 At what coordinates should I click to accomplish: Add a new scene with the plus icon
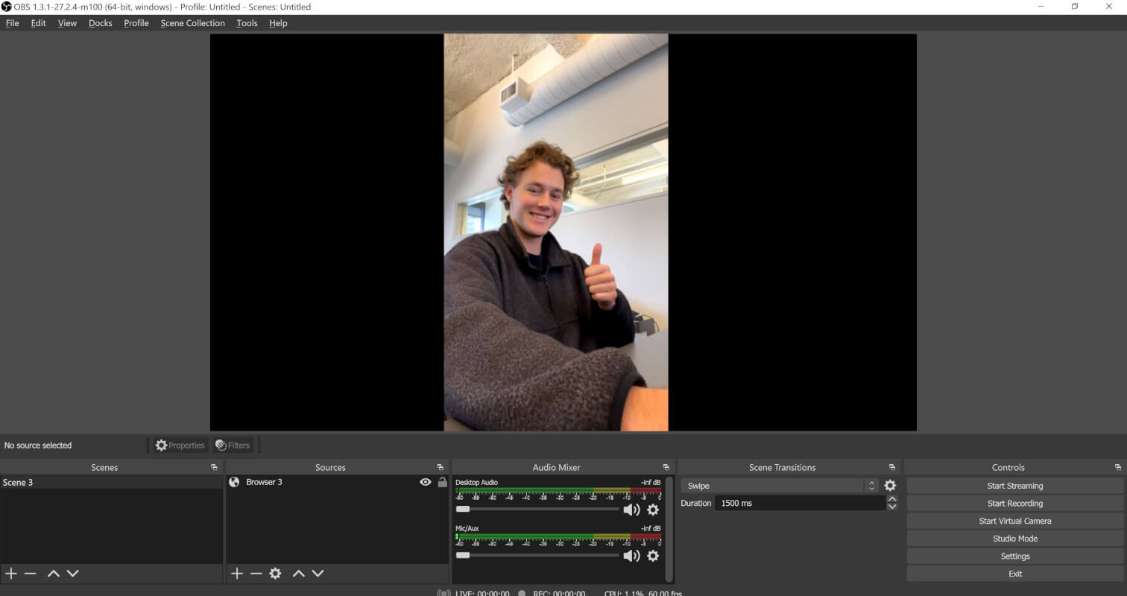tap(10, 573)
